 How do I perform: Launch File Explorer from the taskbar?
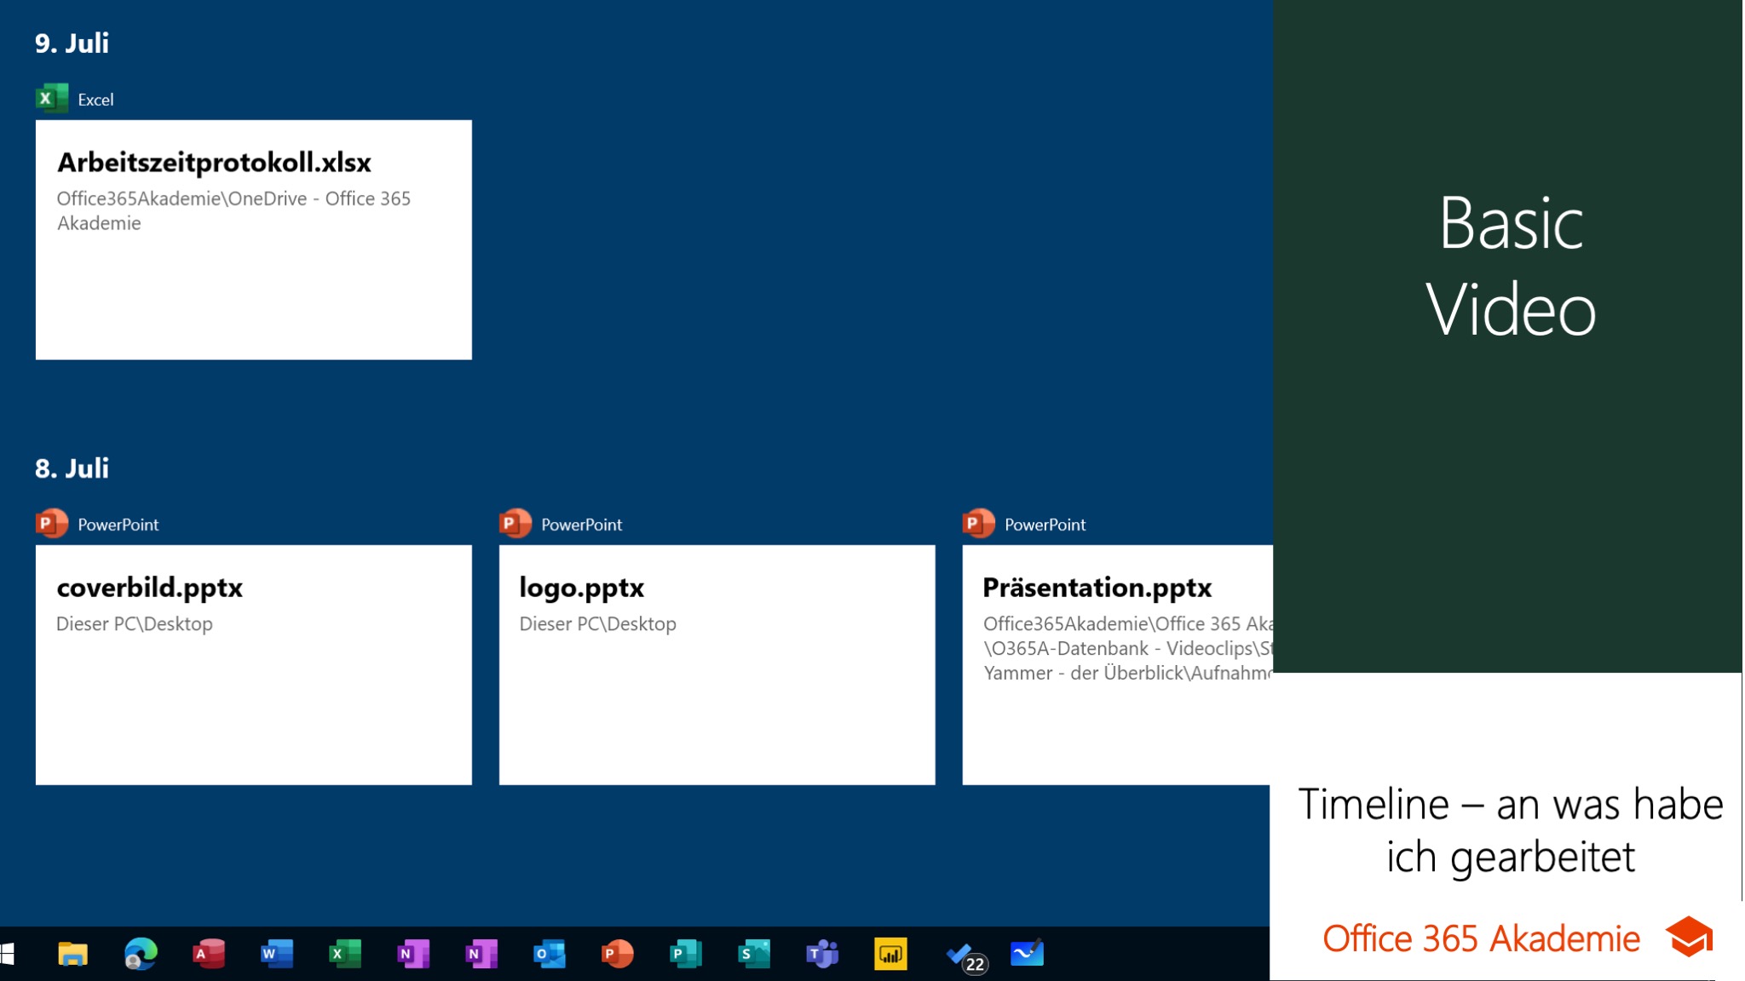tap(72, 954)
